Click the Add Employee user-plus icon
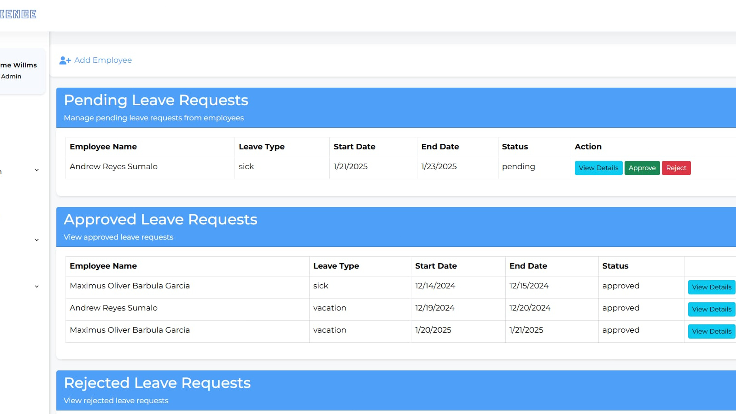Image resolution: width=736 pixels, height=414 pixels. (x=65, y=60)
